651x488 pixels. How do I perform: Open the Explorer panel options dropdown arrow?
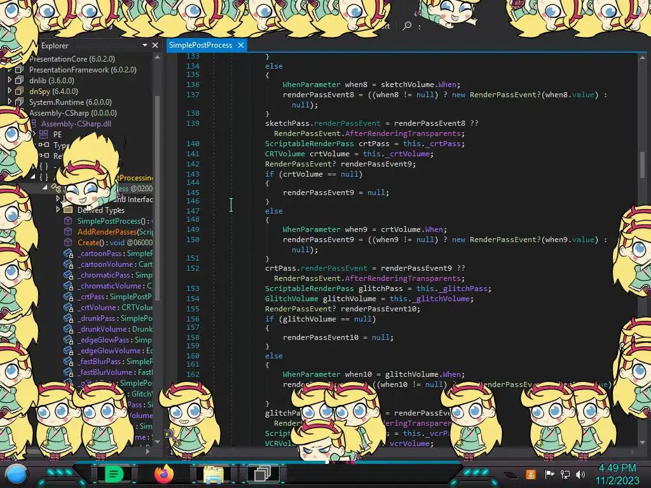[x=144, y=45]
